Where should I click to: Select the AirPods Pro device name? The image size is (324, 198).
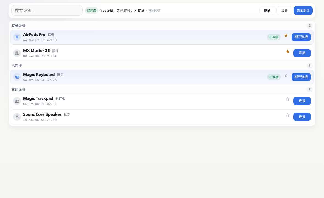point(34,35)
